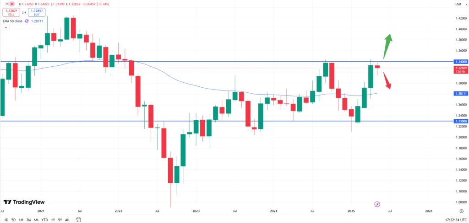The width and height of the screenshot is (469, 223).
Task: Select the 5D time range
Action: click(x=13, y=220)
